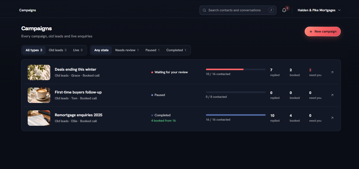This screenshot has width=359, height=169.
Task: Filter by Old leads type
Action: (x=58, y=50)
